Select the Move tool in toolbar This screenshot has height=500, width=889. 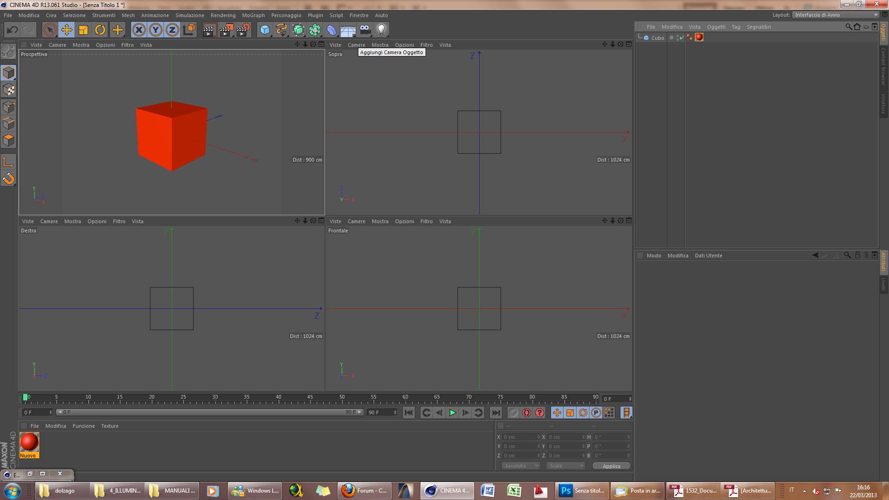pos(67,30)
